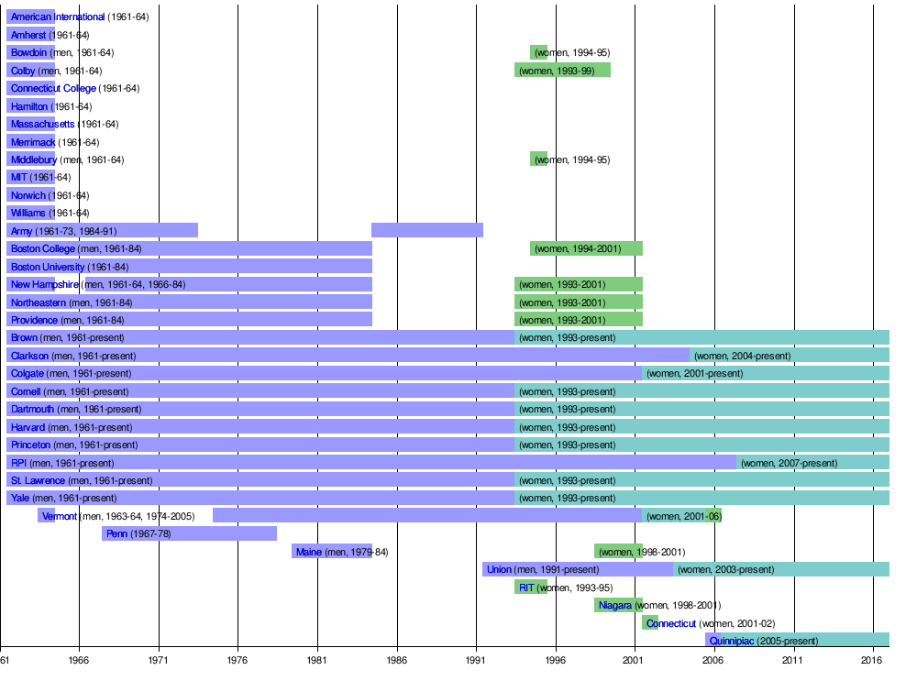Viewport: 917px width, 692px height.
Task: Select the Vermont link
Action: 60,516
